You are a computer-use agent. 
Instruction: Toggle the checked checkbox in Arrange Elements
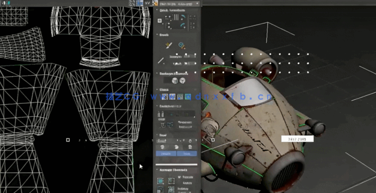(180, 177)
